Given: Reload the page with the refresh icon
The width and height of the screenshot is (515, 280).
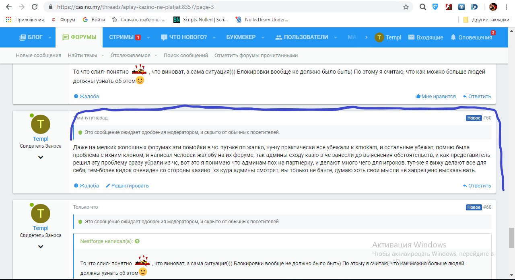Looking at the screenshot, I should click(x=35, y=7).
